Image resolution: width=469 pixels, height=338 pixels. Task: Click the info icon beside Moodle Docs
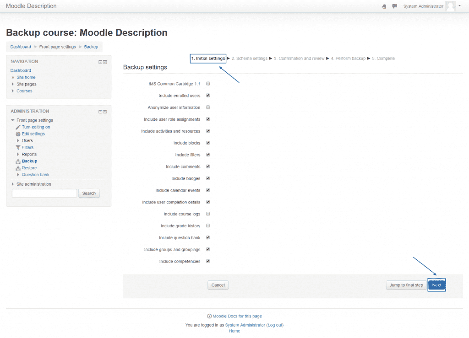click(x=209, y=316)
